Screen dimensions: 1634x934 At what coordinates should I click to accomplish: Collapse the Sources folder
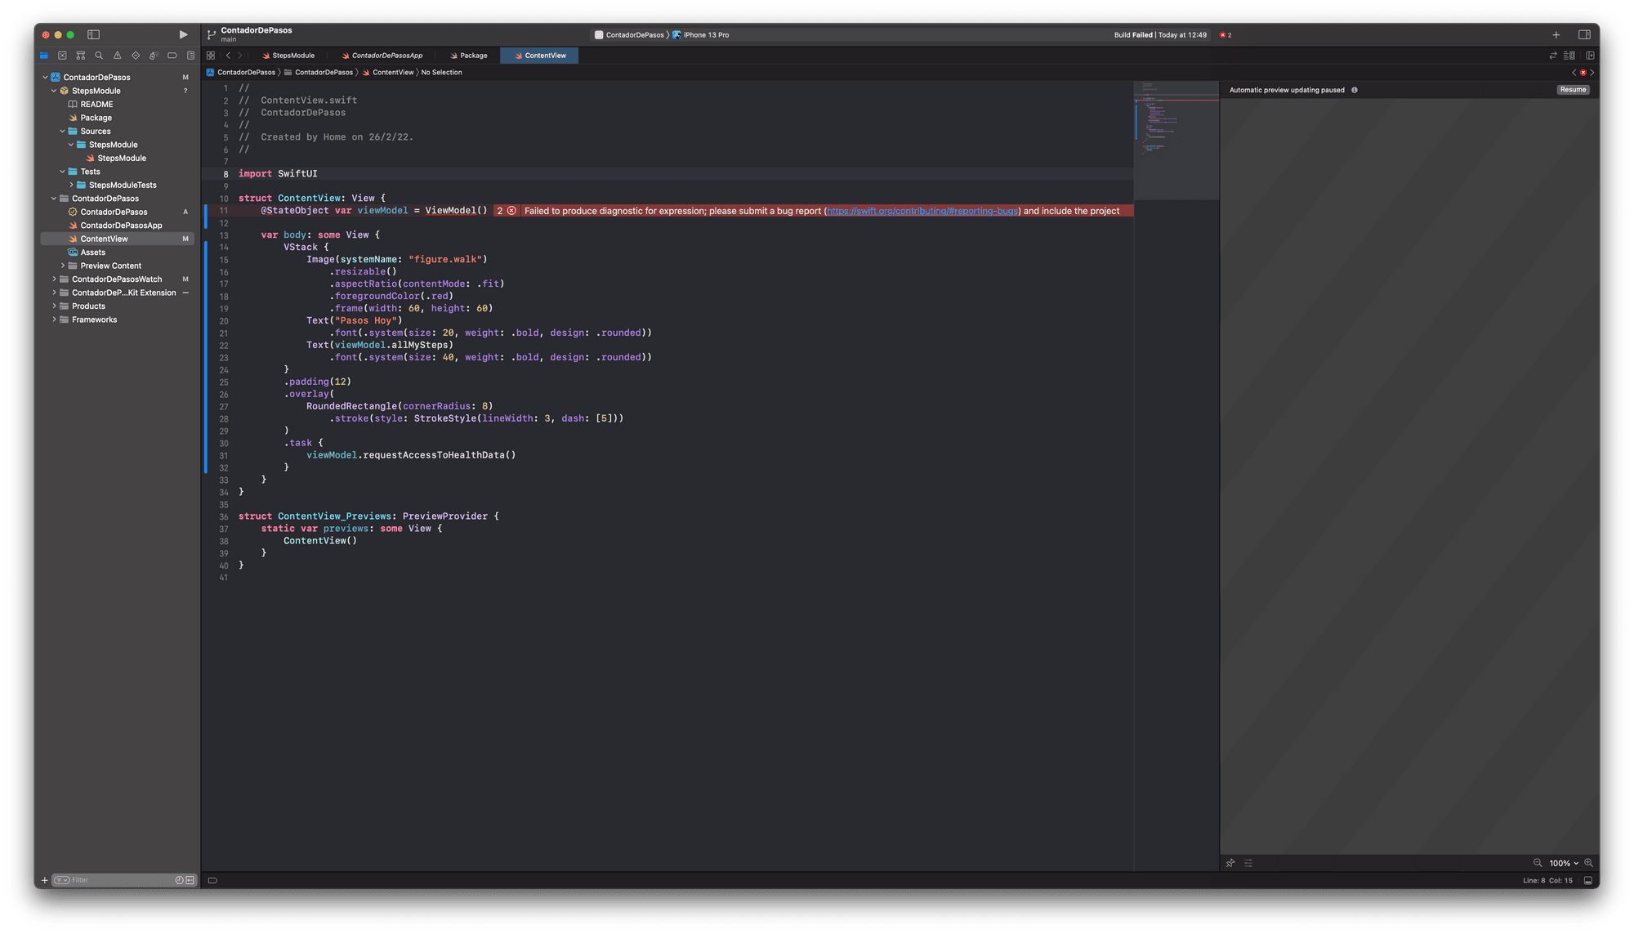click(62, 131)
